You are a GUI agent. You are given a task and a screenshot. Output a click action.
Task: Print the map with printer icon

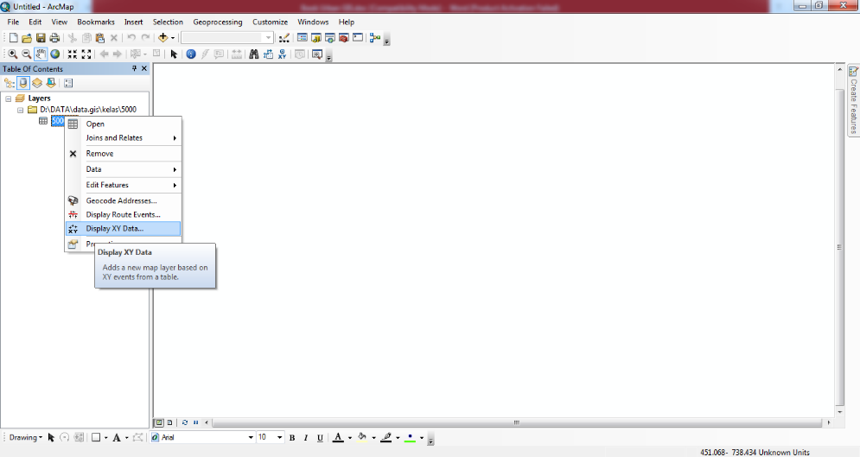[x=54, y=38]
